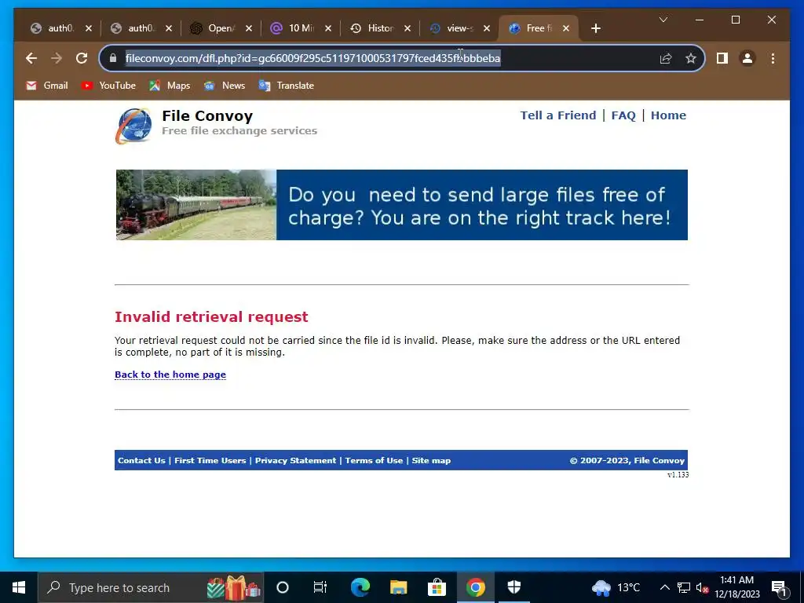Open the side panel icon
804x603 pixels.
722,58
